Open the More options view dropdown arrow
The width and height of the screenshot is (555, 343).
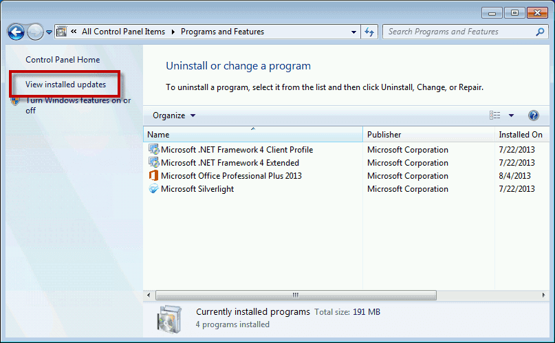pyautogui.click(x=511, y=115)
